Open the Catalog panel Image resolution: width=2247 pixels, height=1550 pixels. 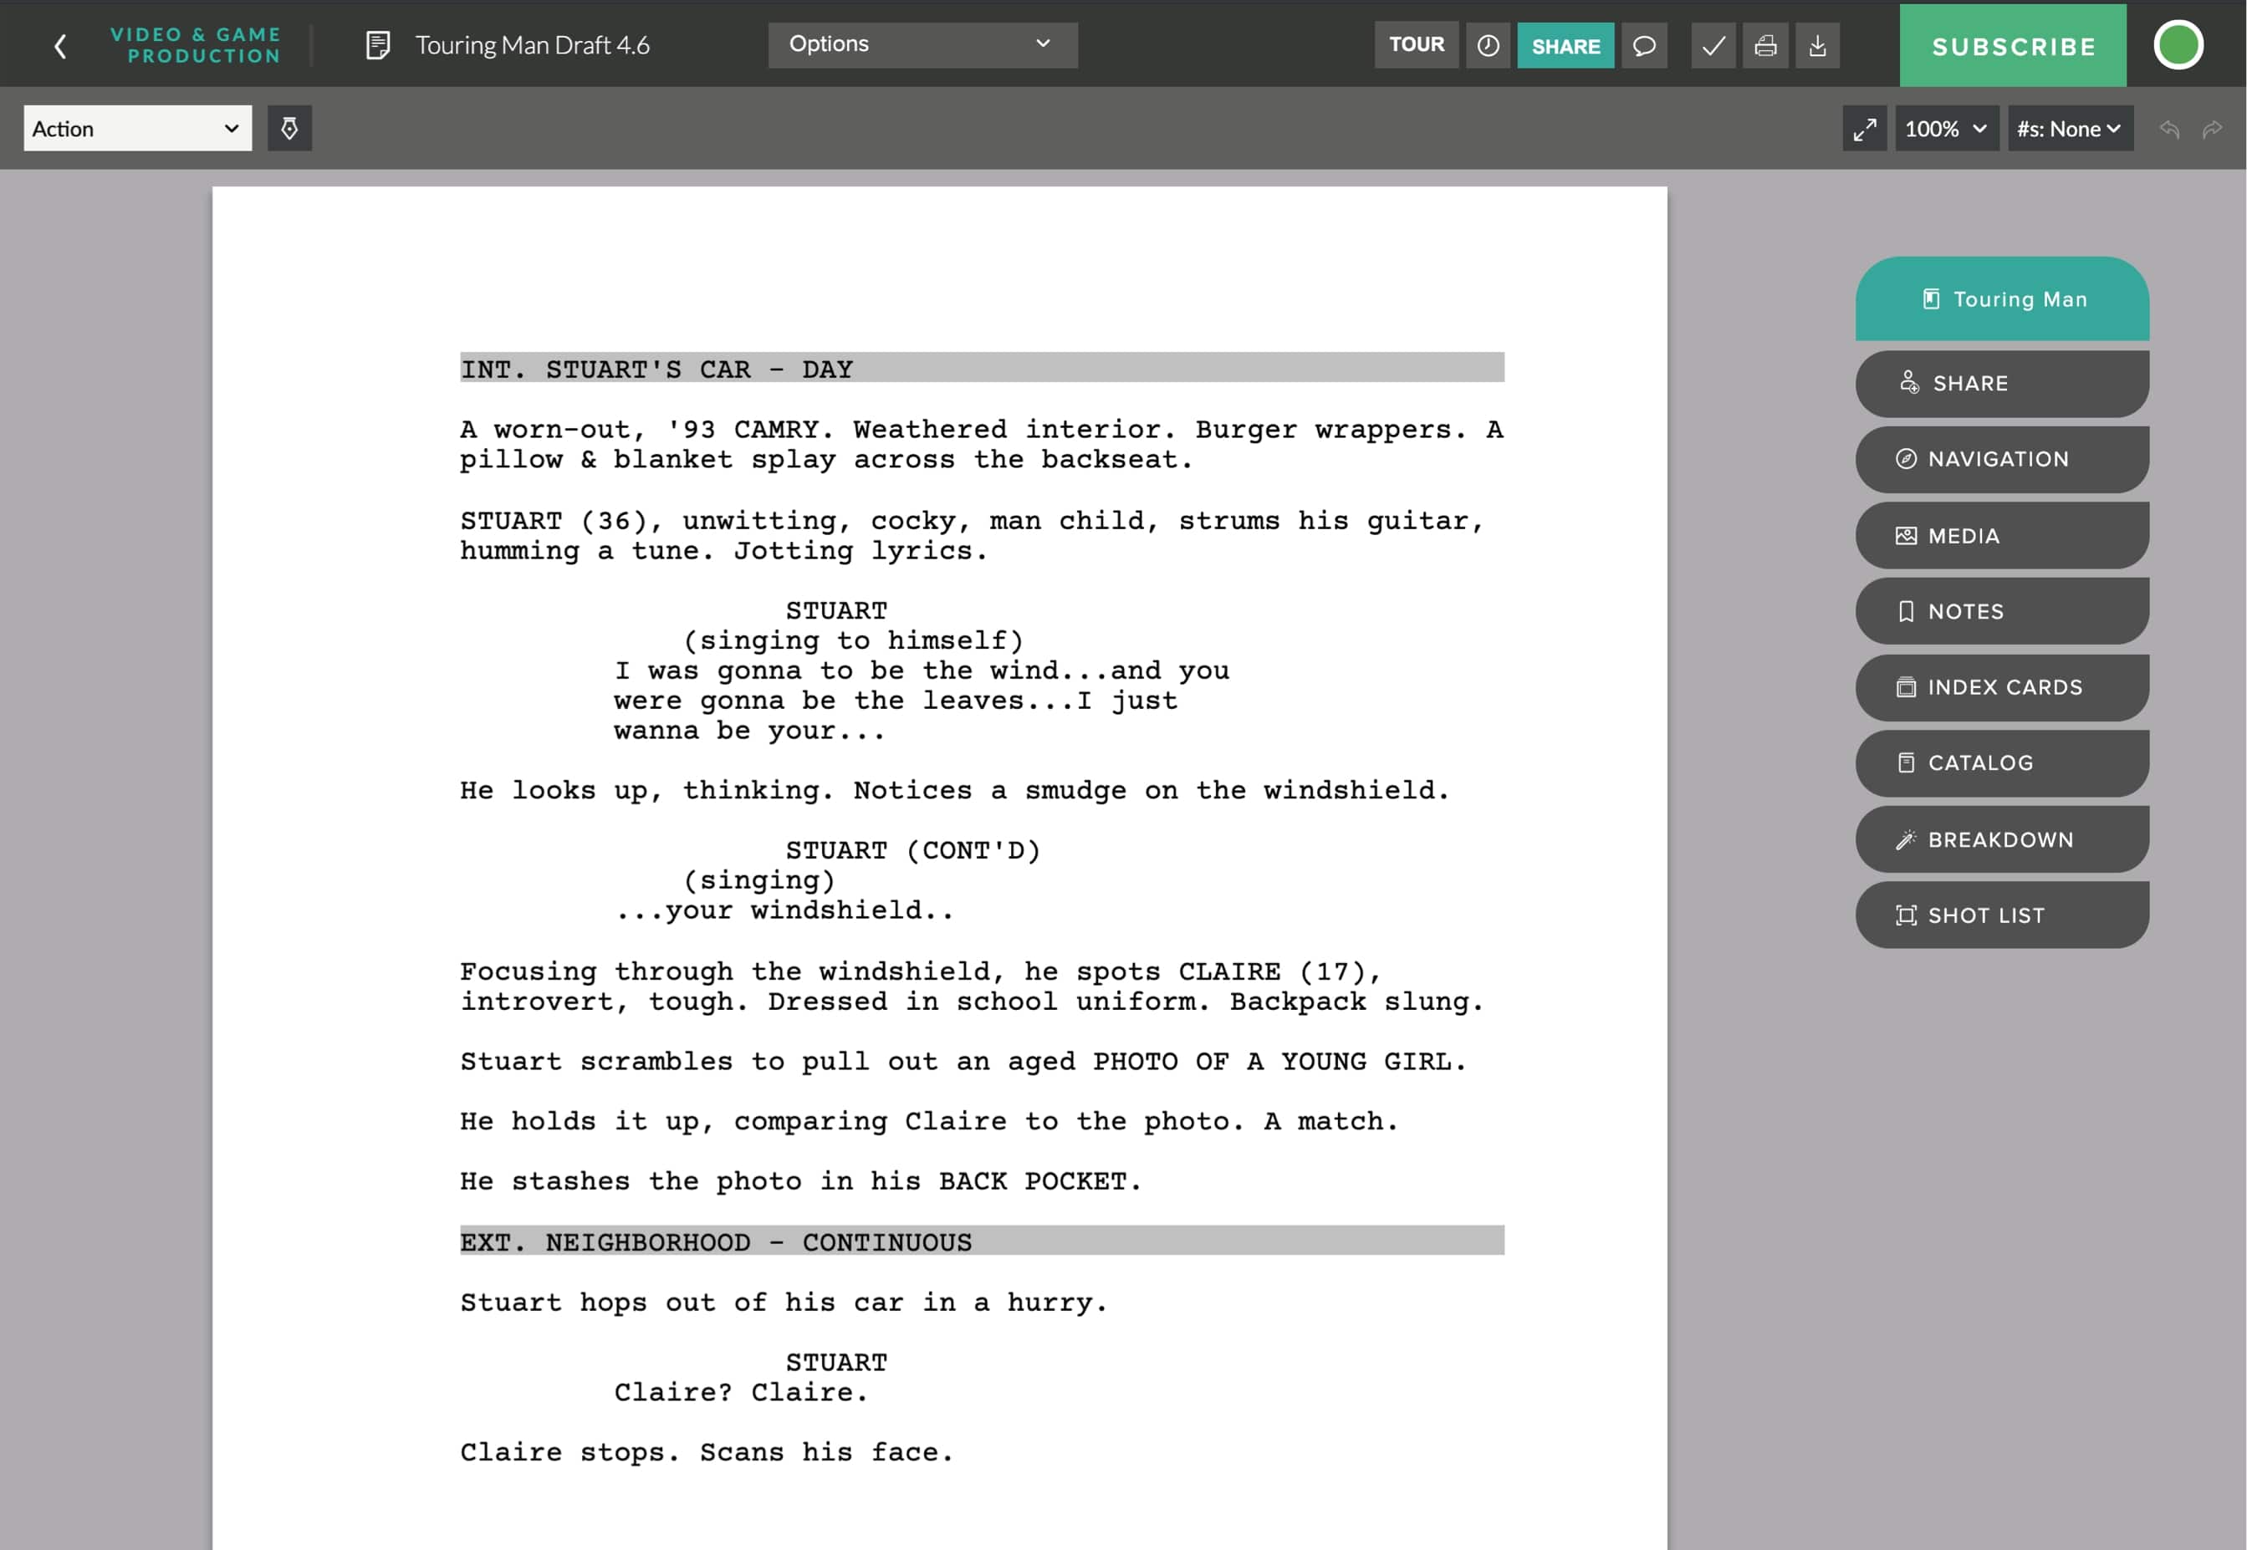tap(2003, 763)
